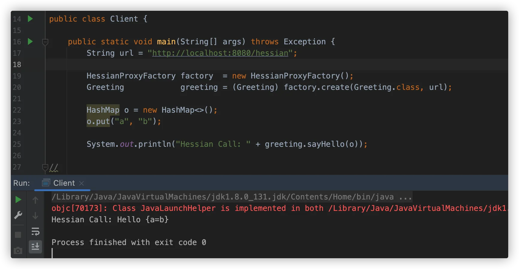
Task: Run main method via line 16 gutter arrow
Action: (30, 41)
